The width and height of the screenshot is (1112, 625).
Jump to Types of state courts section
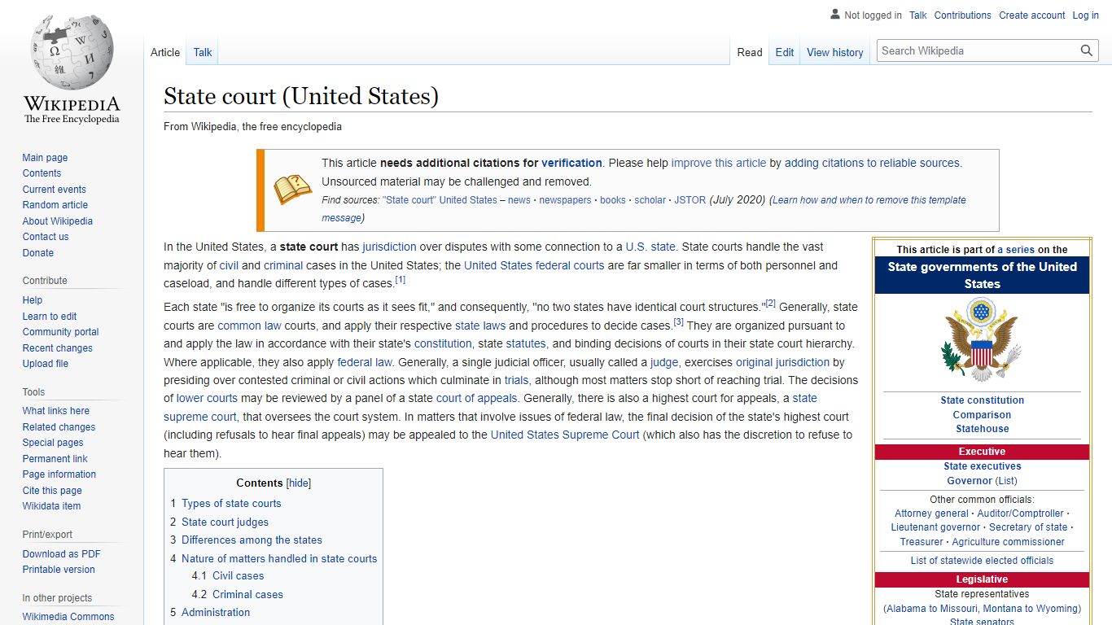(x=231, y=504)
